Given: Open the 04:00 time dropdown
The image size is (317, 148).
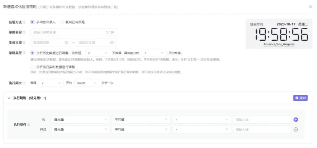Looking at the screenshot, I should (87, 83).
